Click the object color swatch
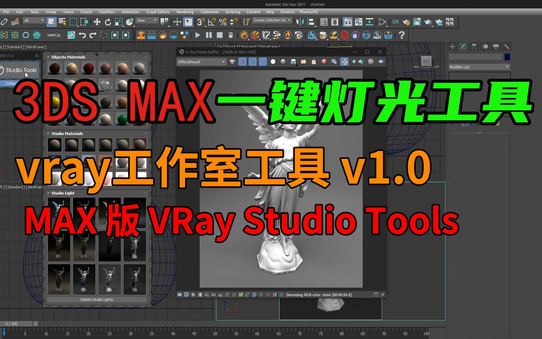 tap(507, 57)
